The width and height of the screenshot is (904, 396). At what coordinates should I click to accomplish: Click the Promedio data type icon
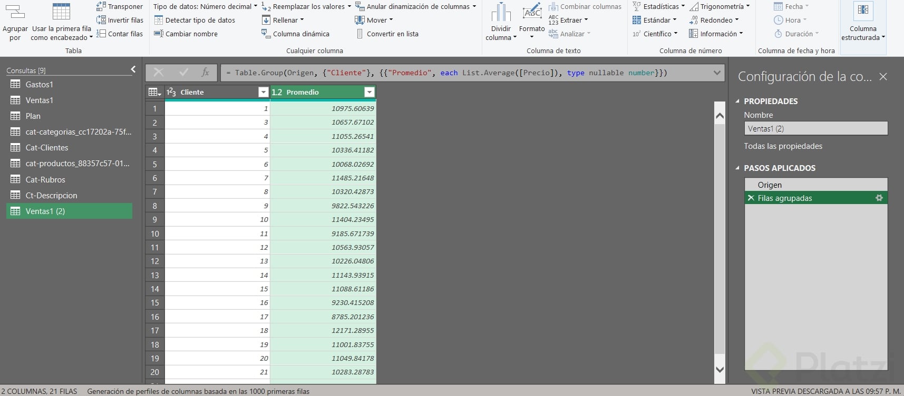(x=277, y=92)
